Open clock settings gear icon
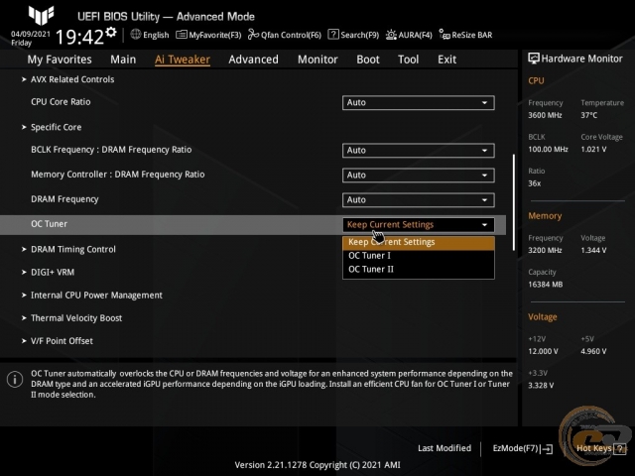The width and height of the screenshot is (635, 476). click(111, 32)
